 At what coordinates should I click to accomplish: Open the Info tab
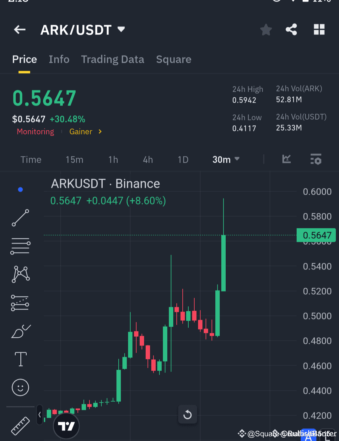pos(59,59)
